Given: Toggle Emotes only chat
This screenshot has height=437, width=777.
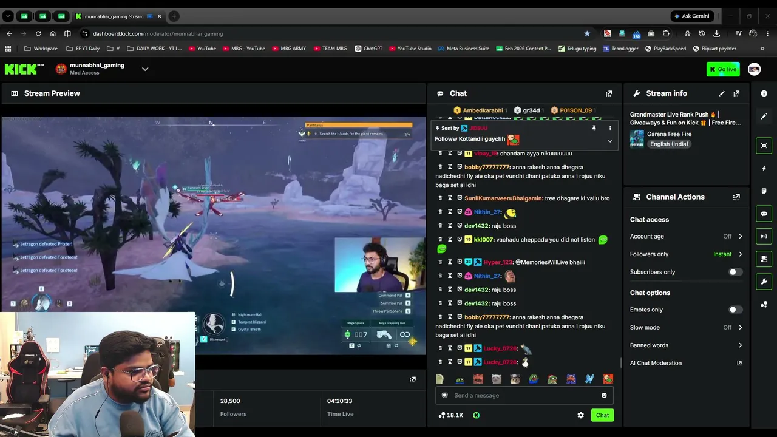Looking at the screenshot, I should [x=735, y=310].
